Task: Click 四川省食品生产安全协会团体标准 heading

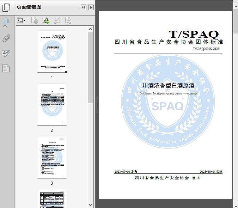Action: pos(169,42)
